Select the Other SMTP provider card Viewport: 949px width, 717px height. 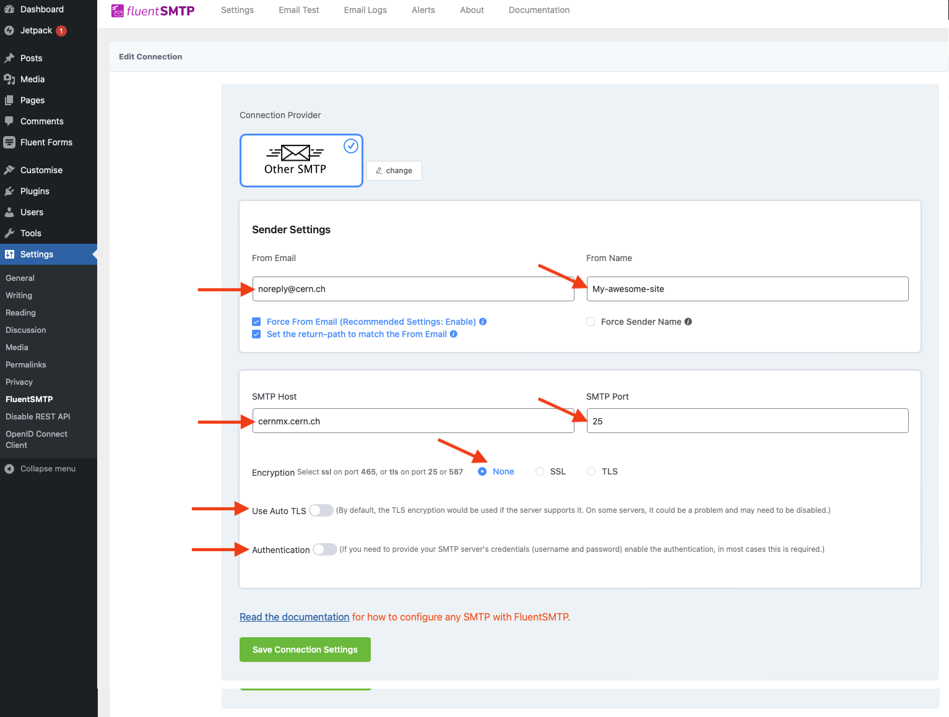301,160
